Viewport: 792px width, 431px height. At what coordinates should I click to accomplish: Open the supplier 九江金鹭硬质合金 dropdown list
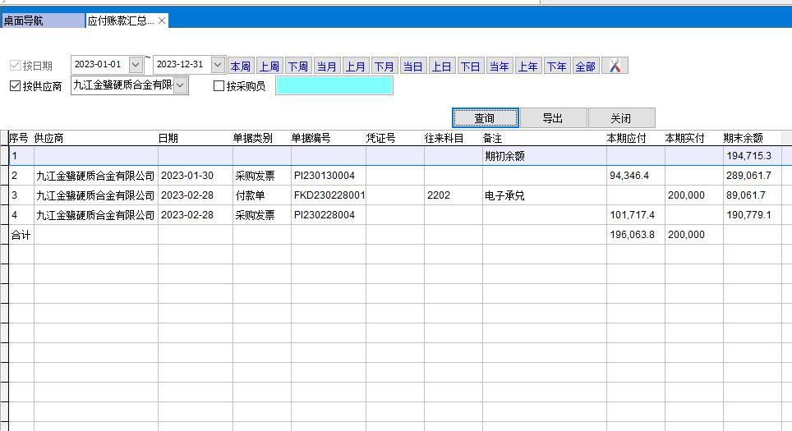pos(181,85)
